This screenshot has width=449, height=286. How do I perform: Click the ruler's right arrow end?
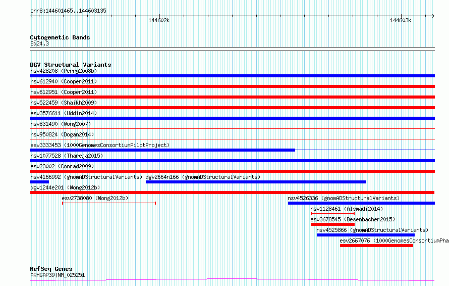click(x=433, y=16)
